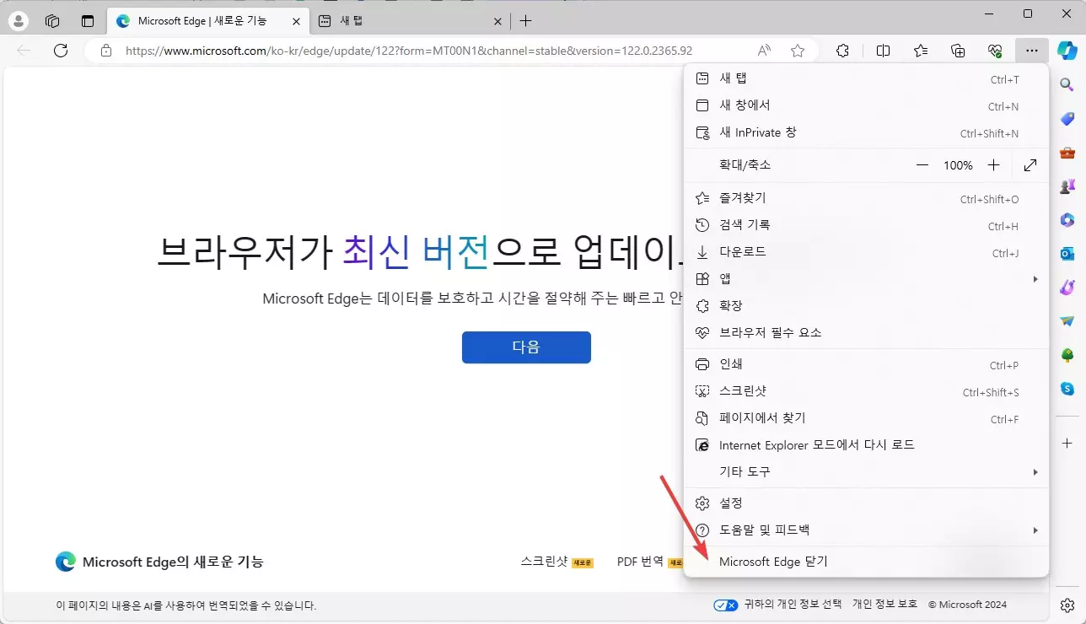The image size is (1086, 624).
Task: Choose 인쇄 from the menu
Action: pyautogui.click(x=867, y=365)
